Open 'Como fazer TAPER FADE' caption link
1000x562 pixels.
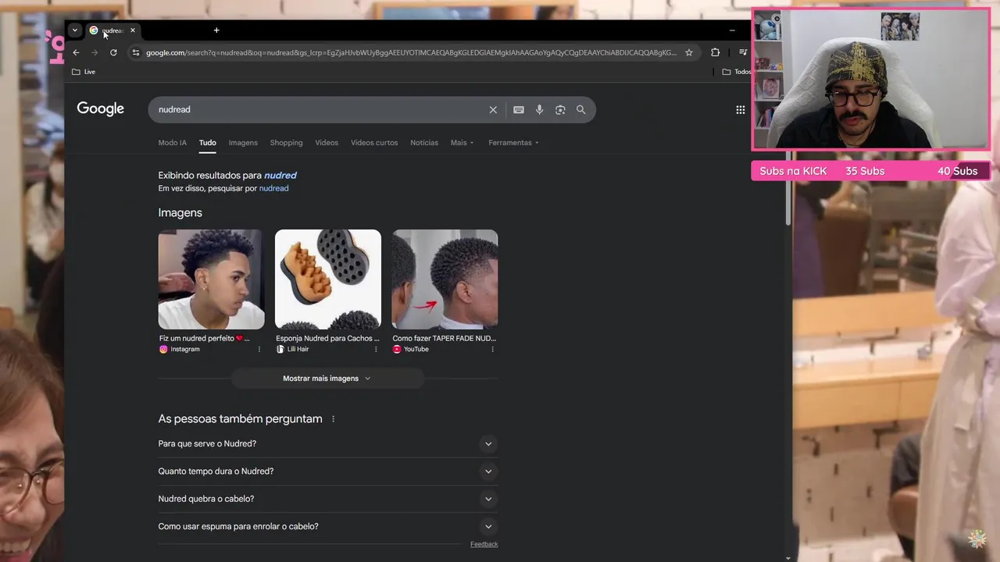click(444, 339)
